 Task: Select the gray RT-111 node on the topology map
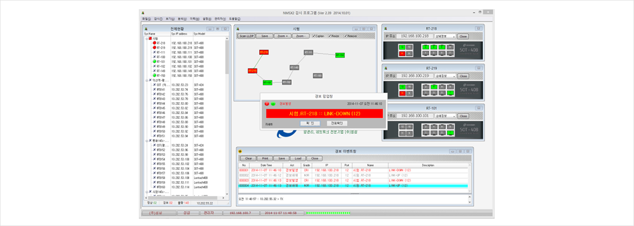coord(309,52)
